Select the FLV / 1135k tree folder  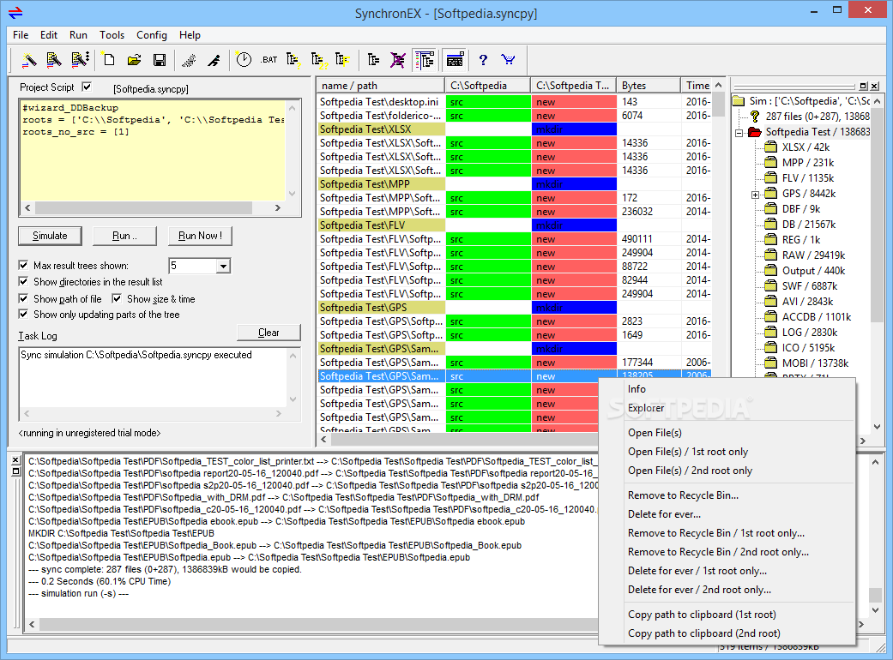807,178
